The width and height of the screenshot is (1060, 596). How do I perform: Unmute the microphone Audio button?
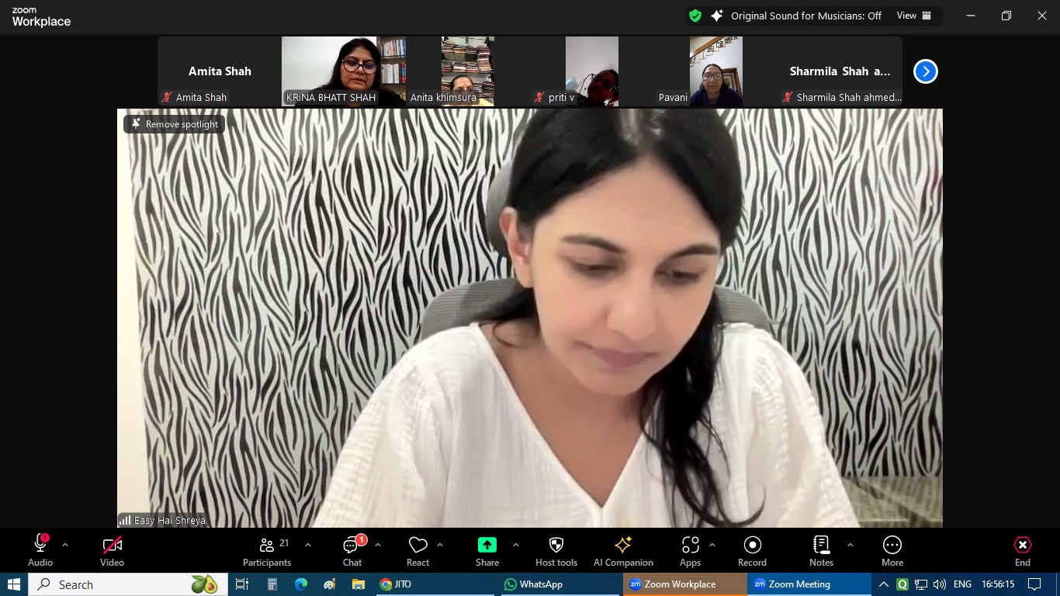(x=40, y=550)
